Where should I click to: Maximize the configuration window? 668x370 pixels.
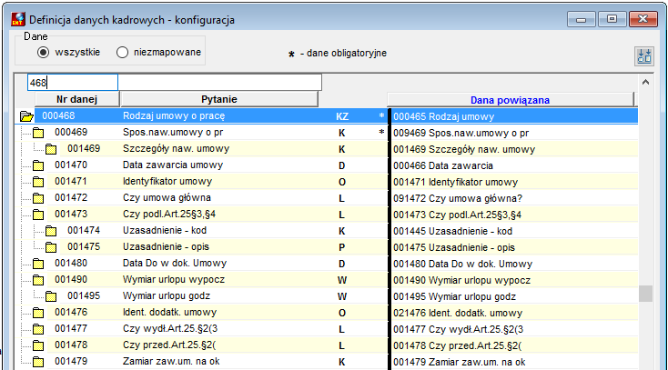[x=612, y=19]
